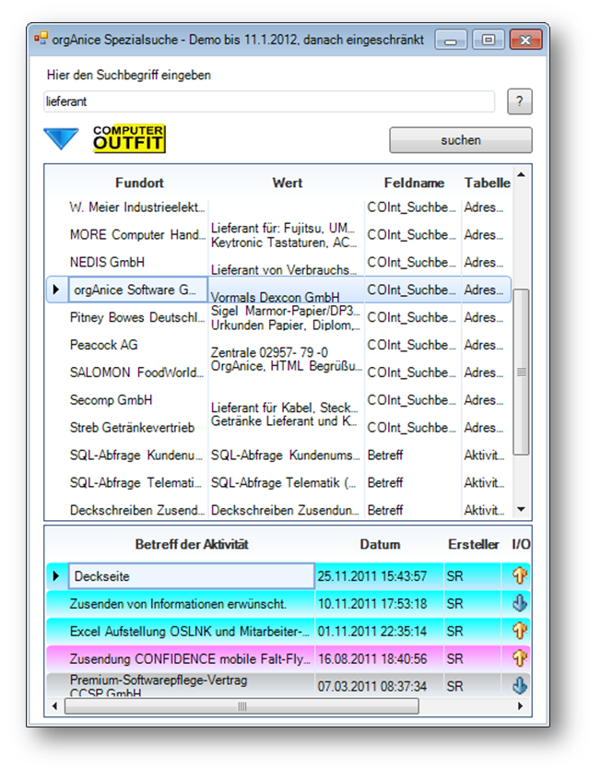The image size is (601, 769).
Task: Click the activity list scroll right arrow
Action: 520,706
